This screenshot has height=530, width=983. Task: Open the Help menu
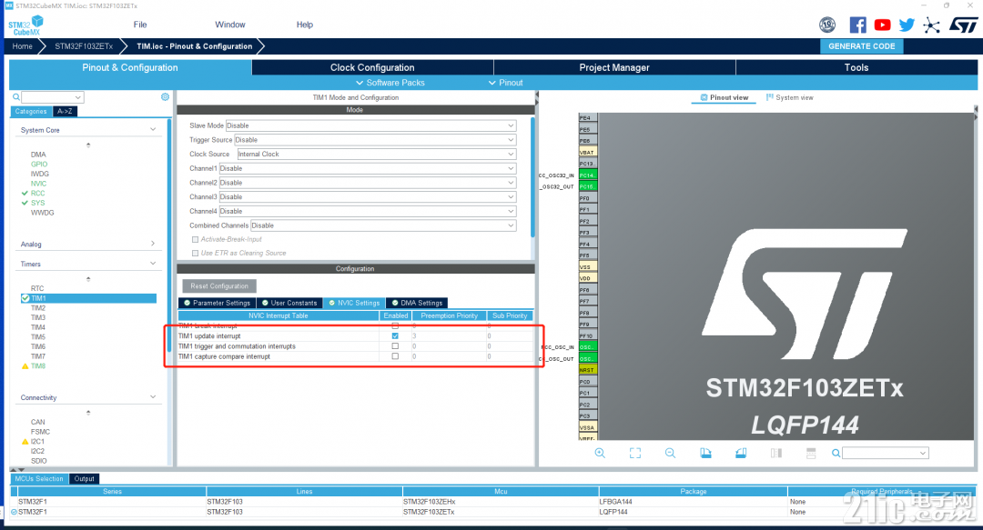click(305, 25)
